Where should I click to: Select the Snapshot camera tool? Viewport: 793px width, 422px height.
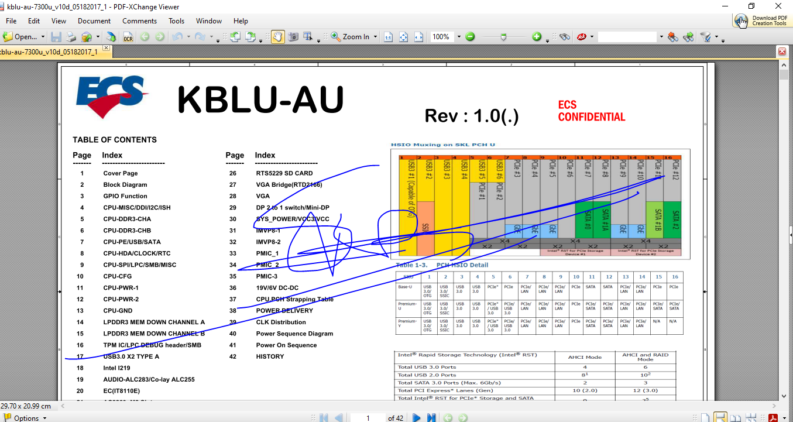[293, 37]
